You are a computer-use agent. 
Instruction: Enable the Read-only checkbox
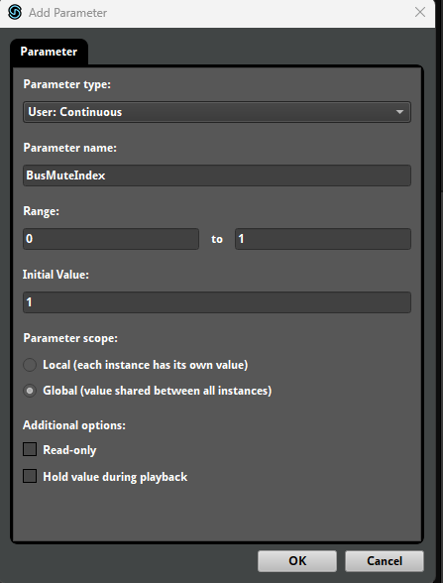(30, 449)
